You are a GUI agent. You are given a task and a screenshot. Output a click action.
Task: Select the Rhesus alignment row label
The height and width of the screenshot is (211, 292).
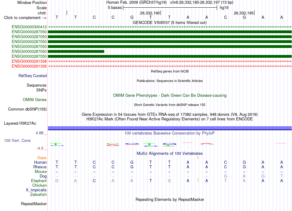40,167
